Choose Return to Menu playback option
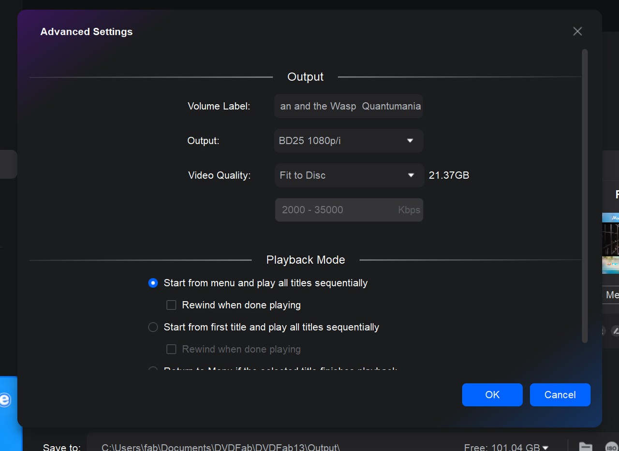Image resolution: width=619 pixels, height=451 pixels. pyautogui.click(x=153, y=370)
